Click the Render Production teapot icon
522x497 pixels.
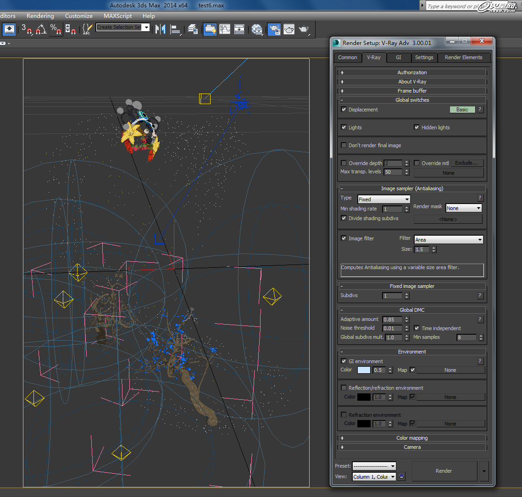click(304, 29)
